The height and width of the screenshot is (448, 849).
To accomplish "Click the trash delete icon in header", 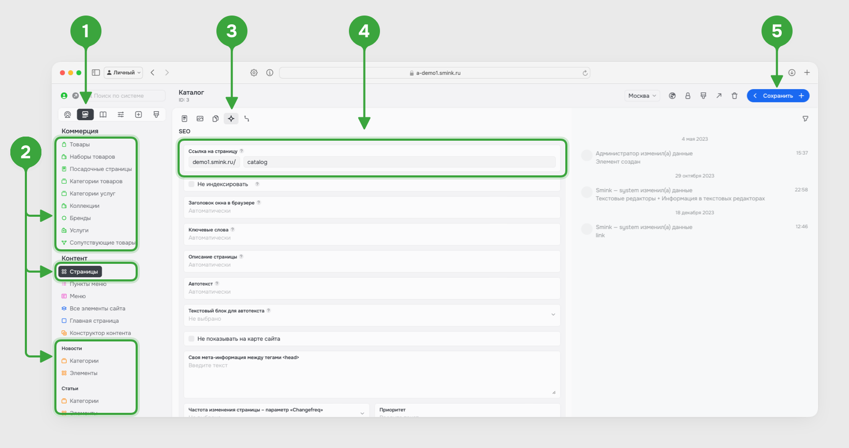I will 734,96.
